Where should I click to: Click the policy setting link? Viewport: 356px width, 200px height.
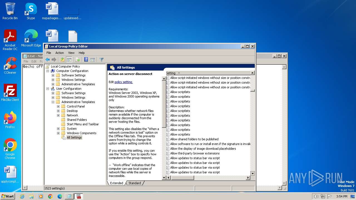click(123, 82)
